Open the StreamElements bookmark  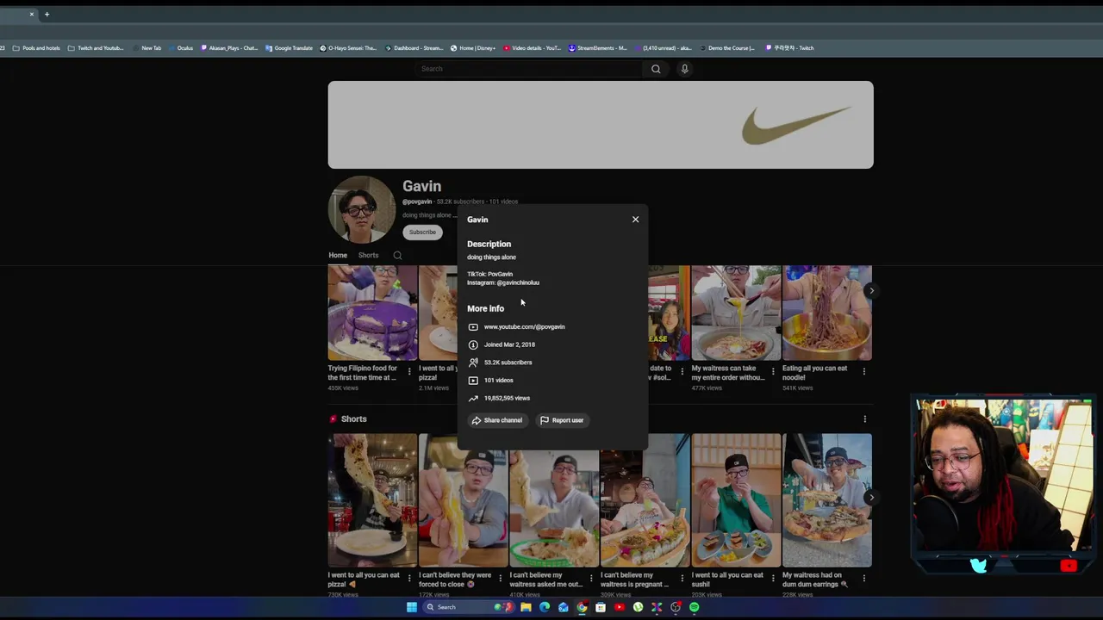tap(597, 48)
